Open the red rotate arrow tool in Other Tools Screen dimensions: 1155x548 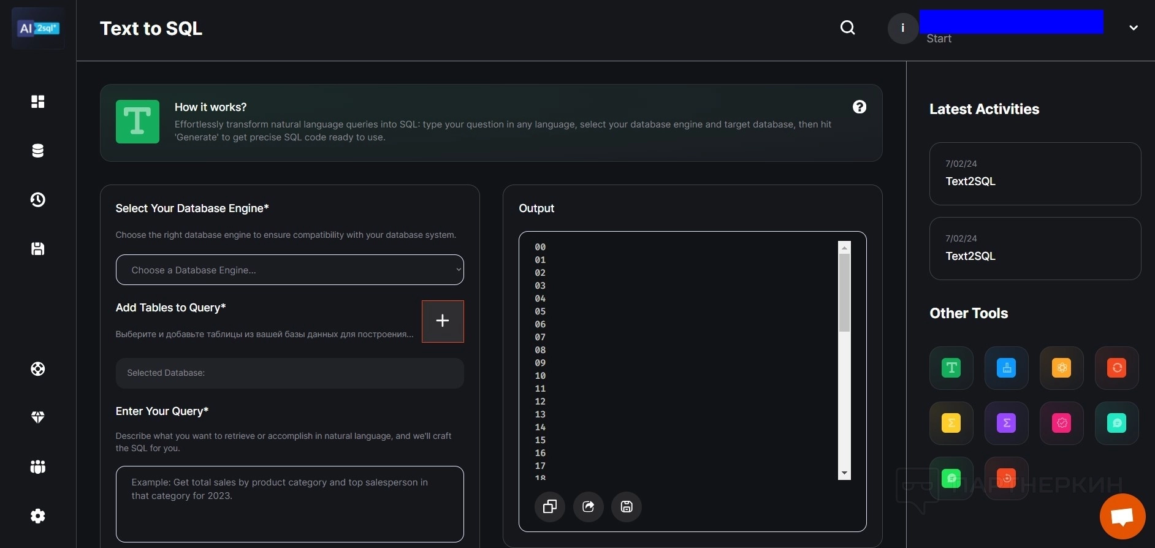point(1007,478)
